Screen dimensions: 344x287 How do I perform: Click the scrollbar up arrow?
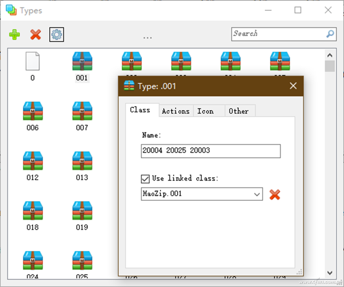(x=330, y=55)
